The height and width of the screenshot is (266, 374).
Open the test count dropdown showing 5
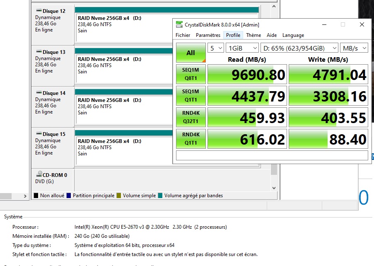coord(216,48)
